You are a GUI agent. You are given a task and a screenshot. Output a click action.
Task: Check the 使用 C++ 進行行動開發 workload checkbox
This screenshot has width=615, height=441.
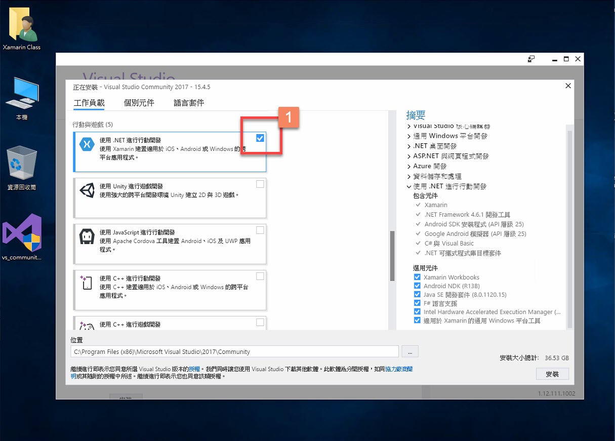click(x=260, y=276)
